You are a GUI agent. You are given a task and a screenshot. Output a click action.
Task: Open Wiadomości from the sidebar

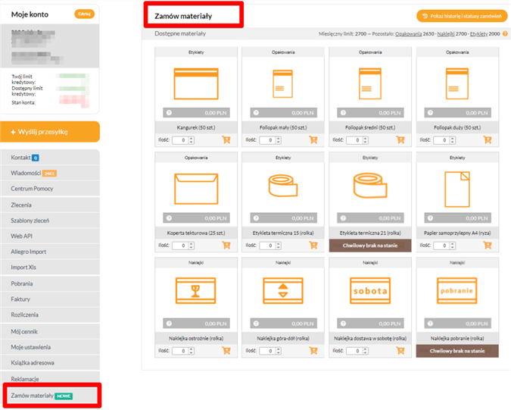(x=26, y=173)
